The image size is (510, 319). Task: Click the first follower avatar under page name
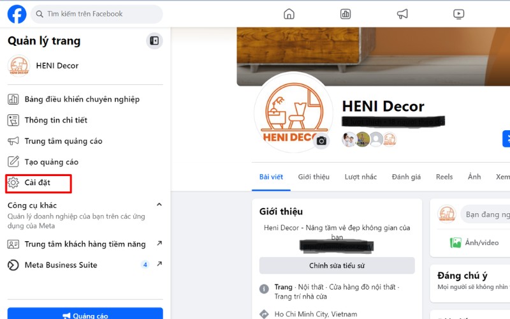[x=349, y=140]
